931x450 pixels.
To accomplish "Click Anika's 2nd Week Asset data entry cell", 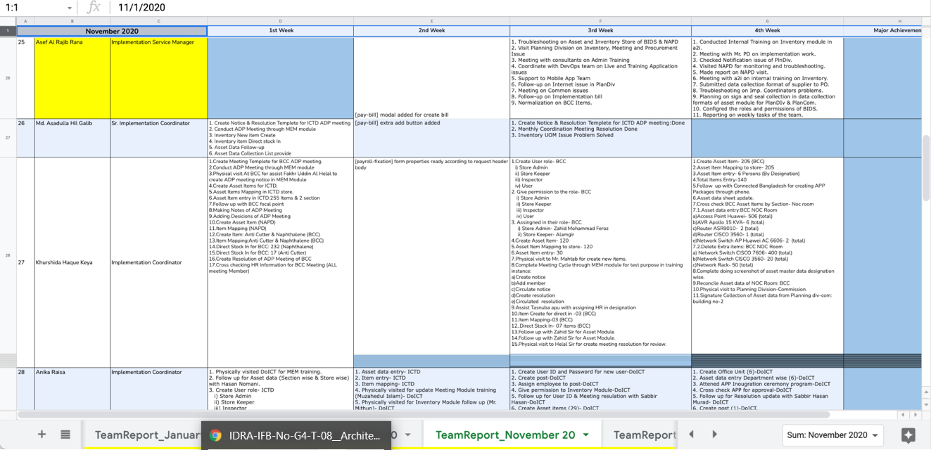I will pyautogui.click(x=431, y=388).
